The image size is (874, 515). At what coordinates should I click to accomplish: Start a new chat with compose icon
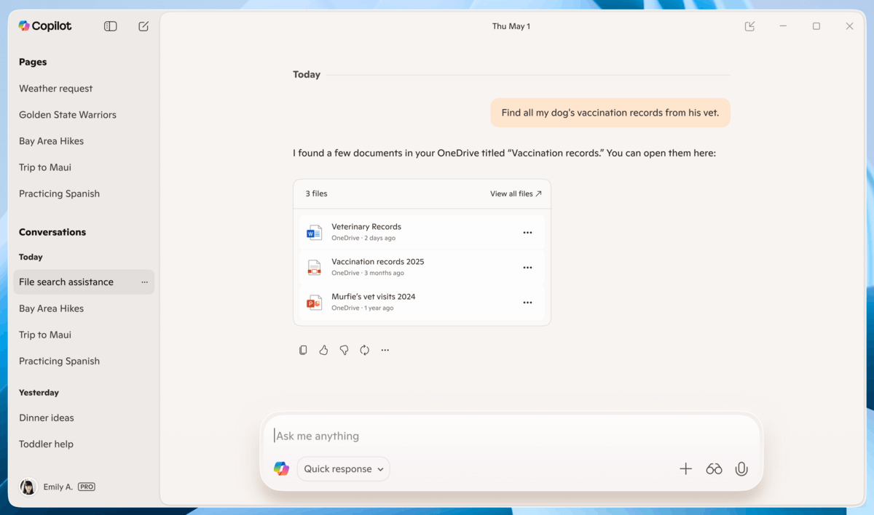click(143, 26)
